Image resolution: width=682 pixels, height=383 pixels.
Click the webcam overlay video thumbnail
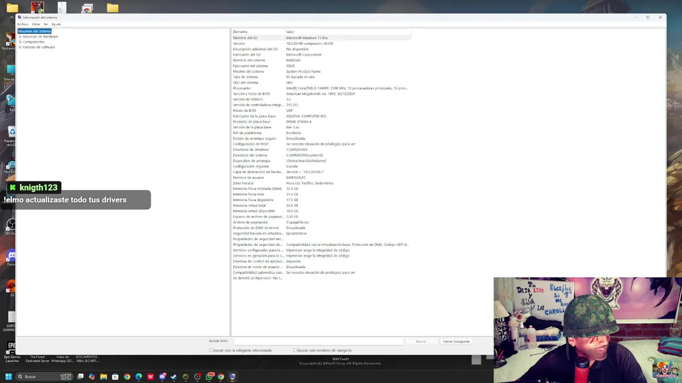coord(588,330)
